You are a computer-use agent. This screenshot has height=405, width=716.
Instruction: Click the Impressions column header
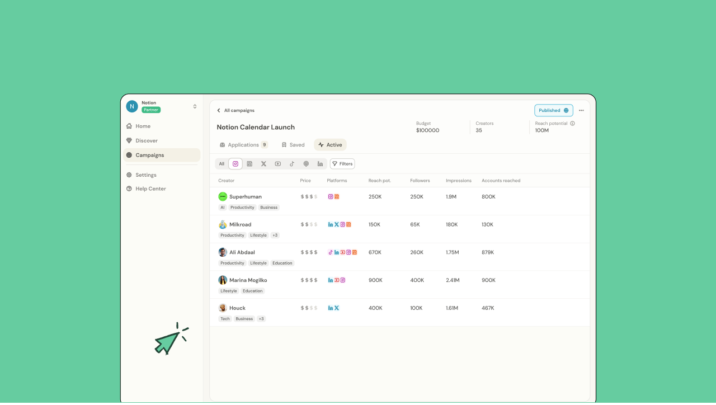click(459, 181)
